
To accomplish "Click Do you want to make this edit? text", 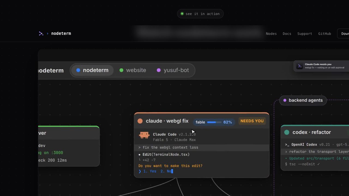I will click(x=170, y=166).
